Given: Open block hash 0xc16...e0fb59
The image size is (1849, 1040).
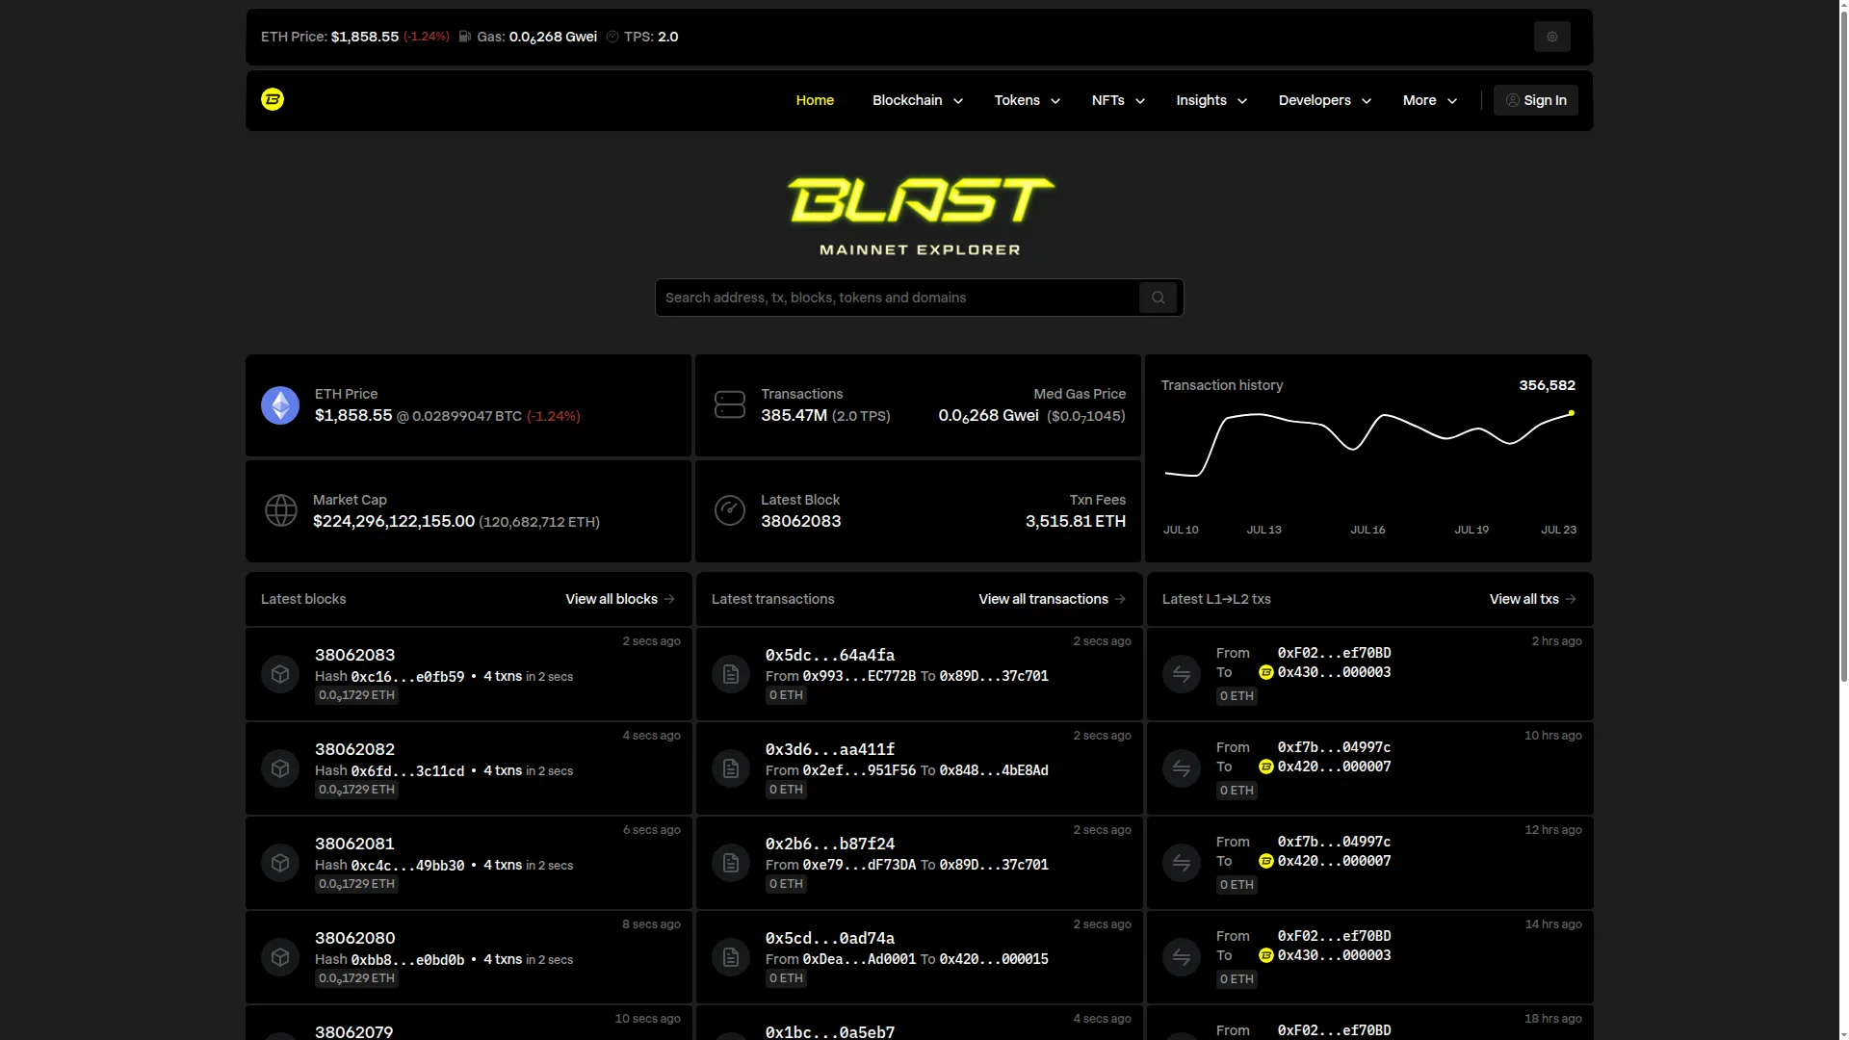Looking at the screenshot, I should pos(407,677).
